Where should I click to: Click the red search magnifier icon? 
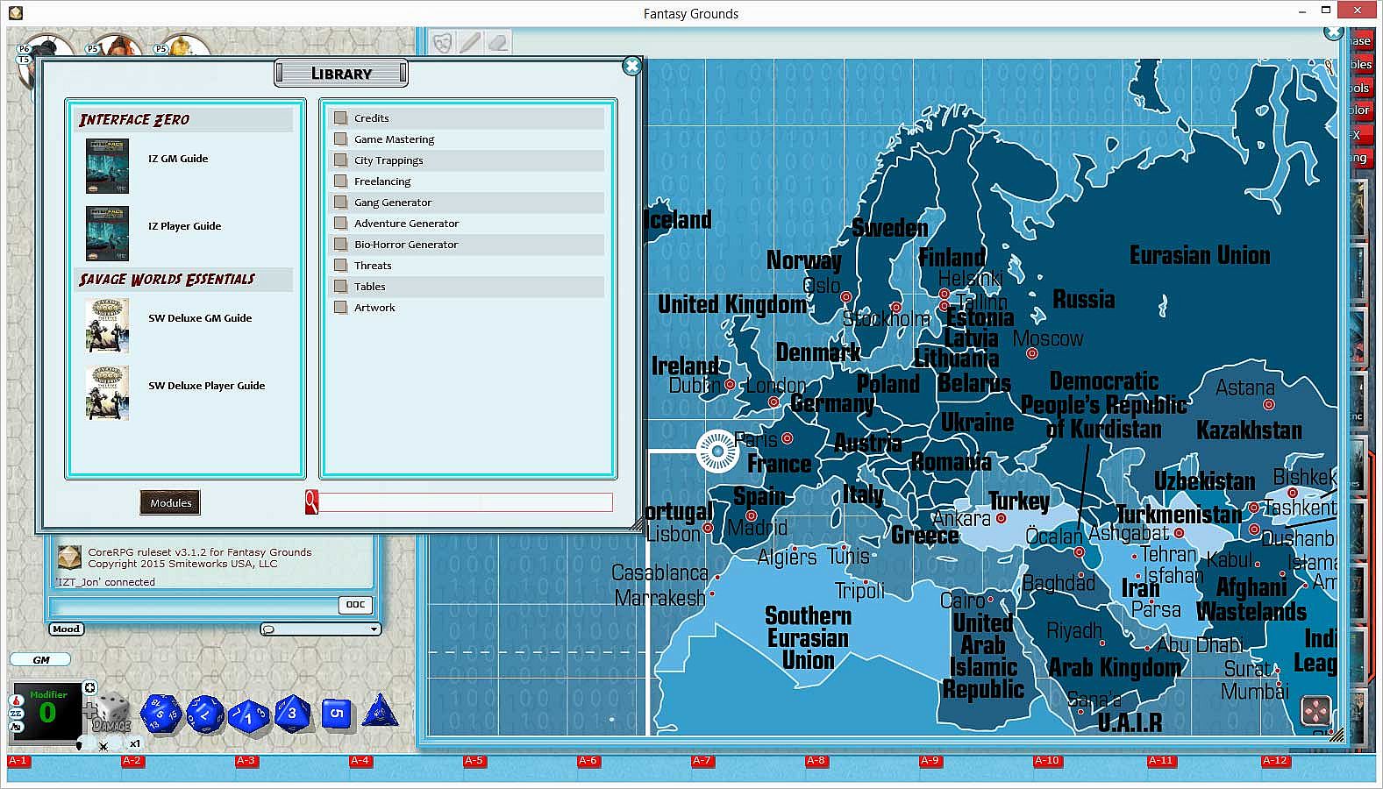311,502
